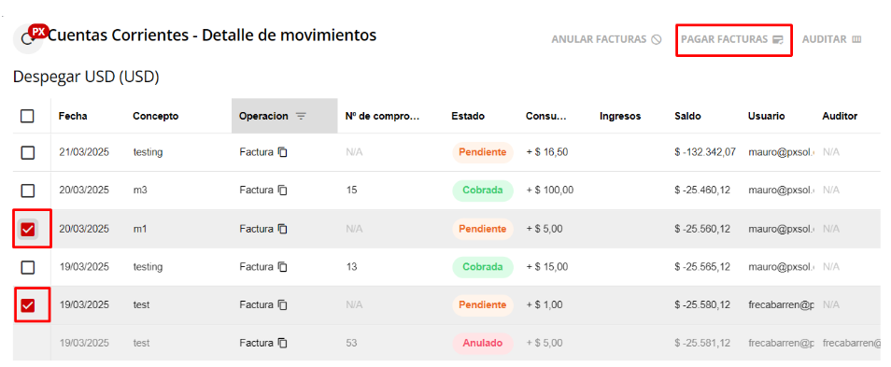891x367 pixels.
Task: Open the PX logo back icon
Action: [28, 39]
